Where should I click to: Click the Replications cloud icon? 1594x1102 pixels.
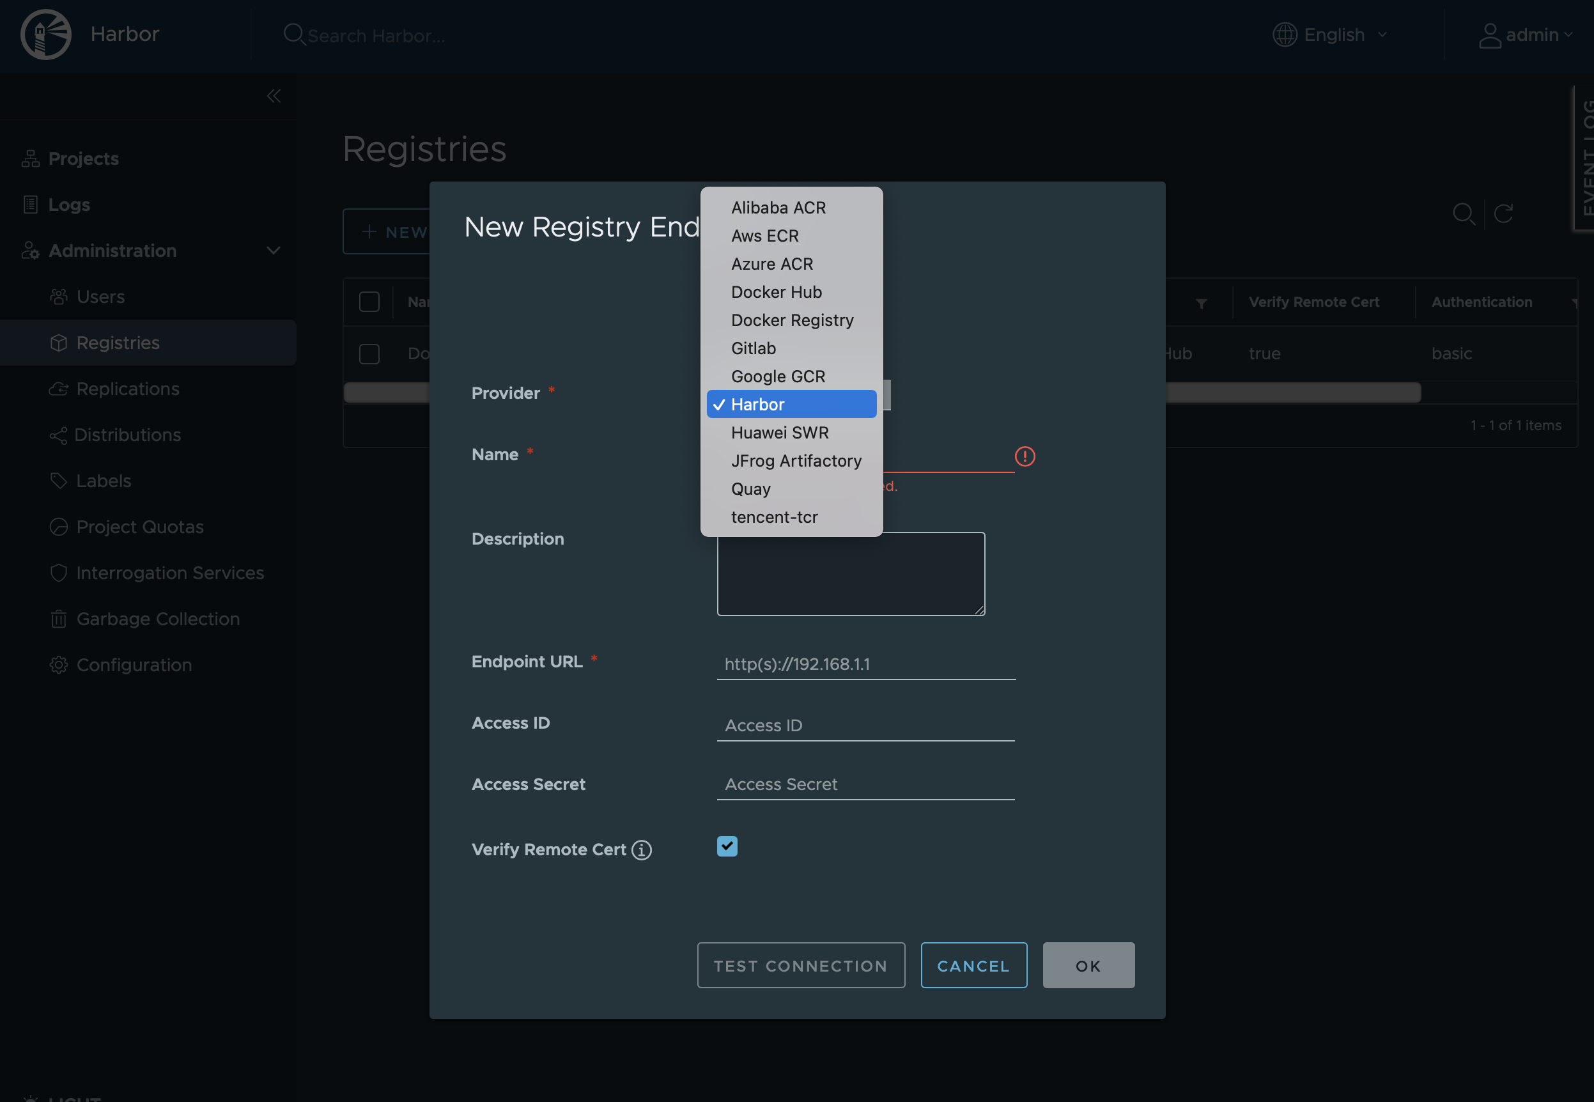click(x=59, y=389)
